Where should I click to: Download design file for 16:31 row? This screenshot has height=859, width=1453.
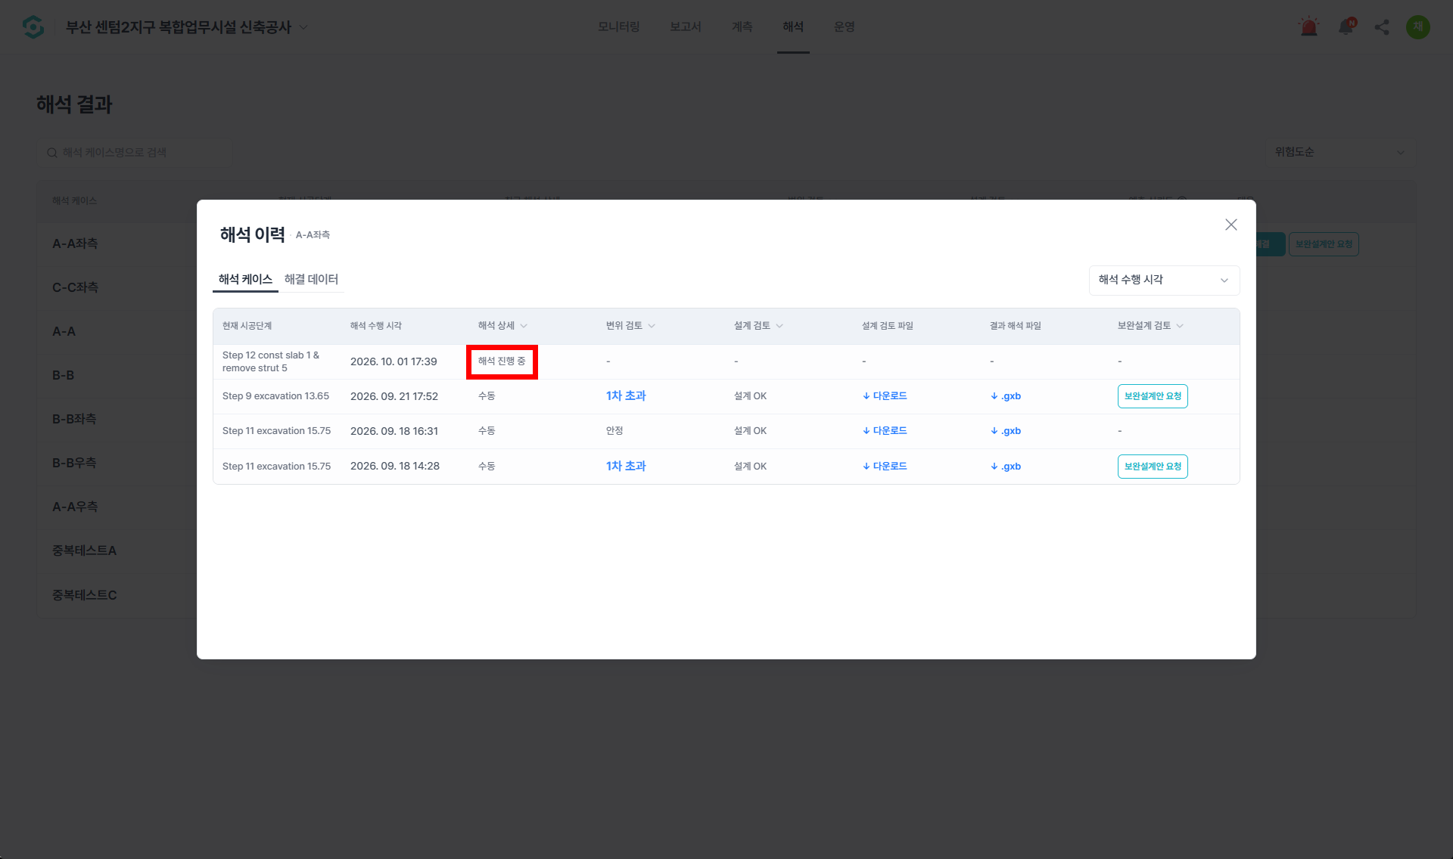(885, 431)
